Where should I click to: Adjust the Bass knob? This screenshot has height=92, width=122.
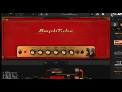pos(40,52)
